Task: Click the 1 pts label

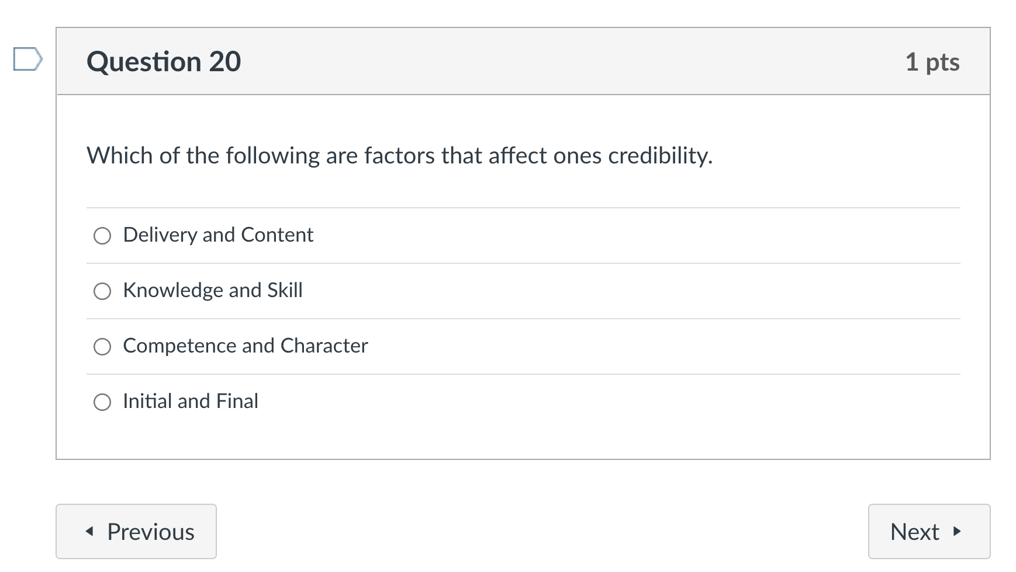Action: tap(934, 61)
